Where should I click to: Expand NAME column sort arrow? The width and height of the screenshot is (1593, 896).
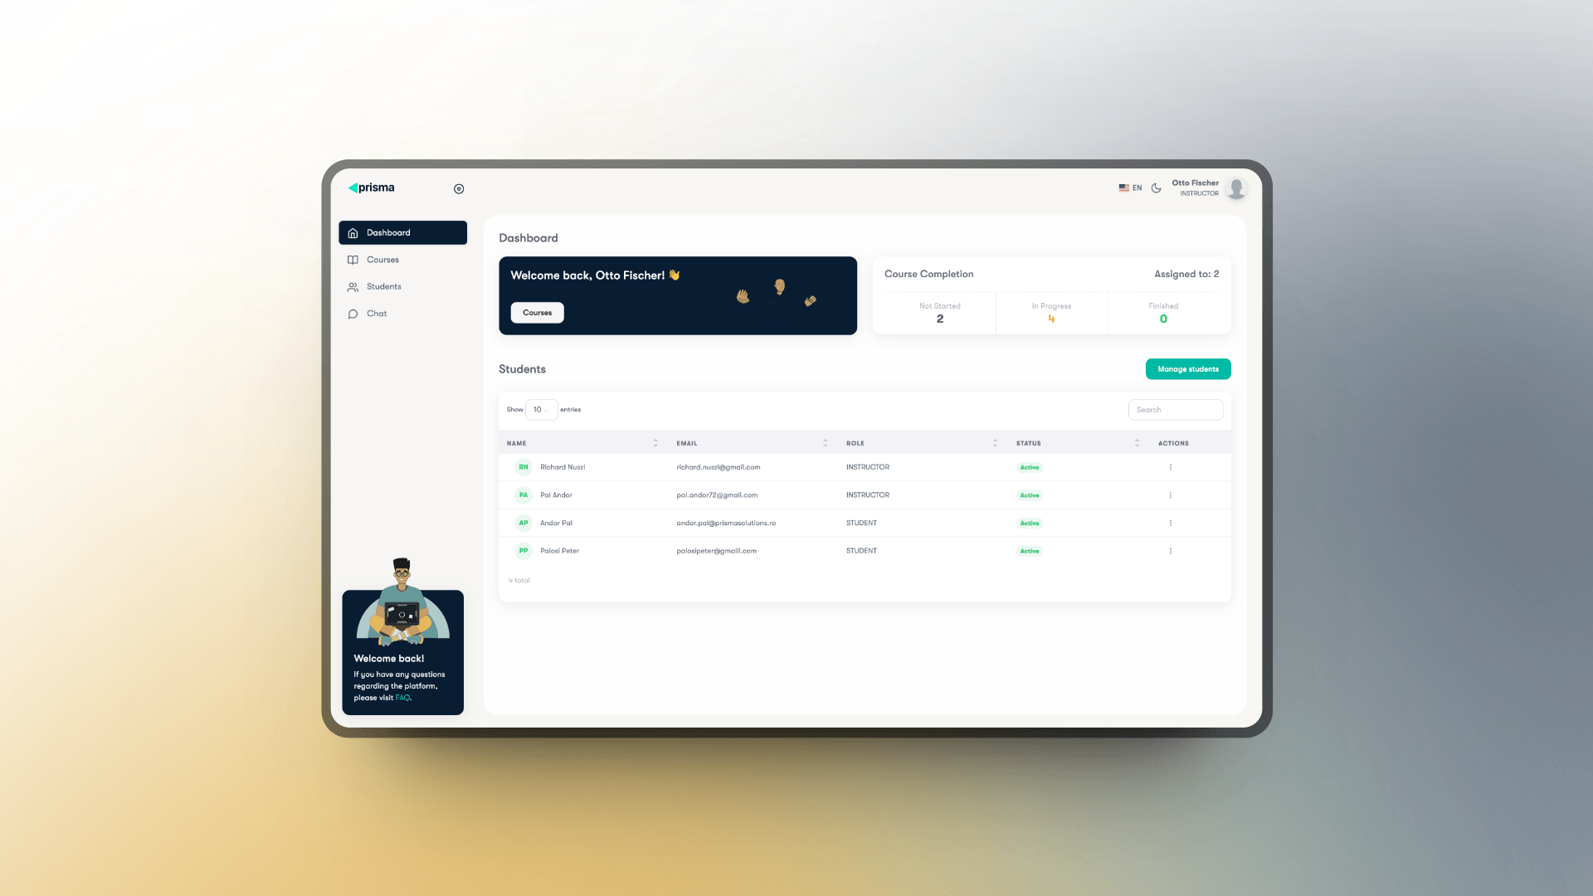(x=655, y=443)
